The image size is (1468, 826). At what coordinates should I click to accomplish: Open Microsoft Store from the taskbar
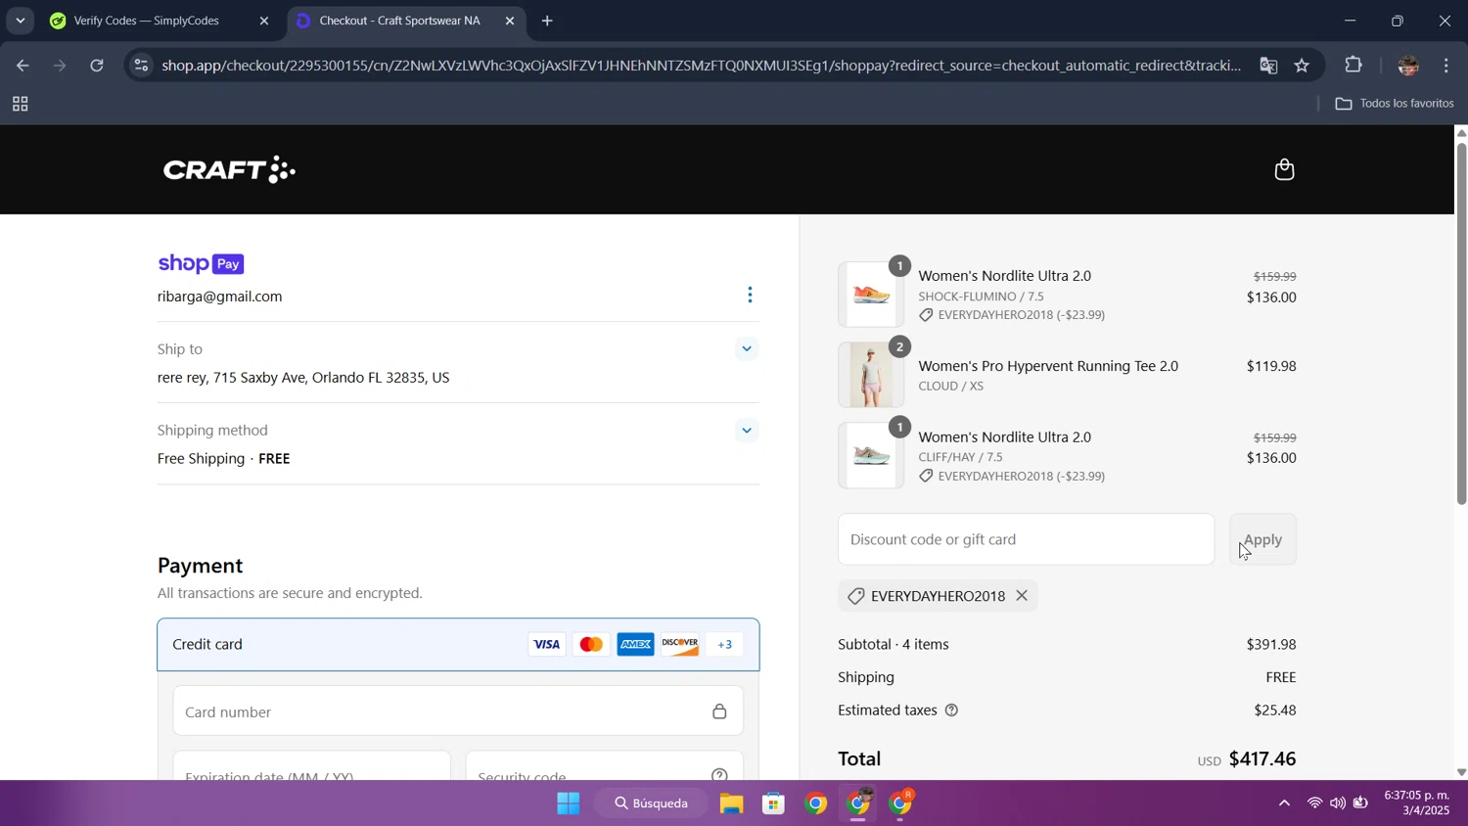[x=774, y=803]
